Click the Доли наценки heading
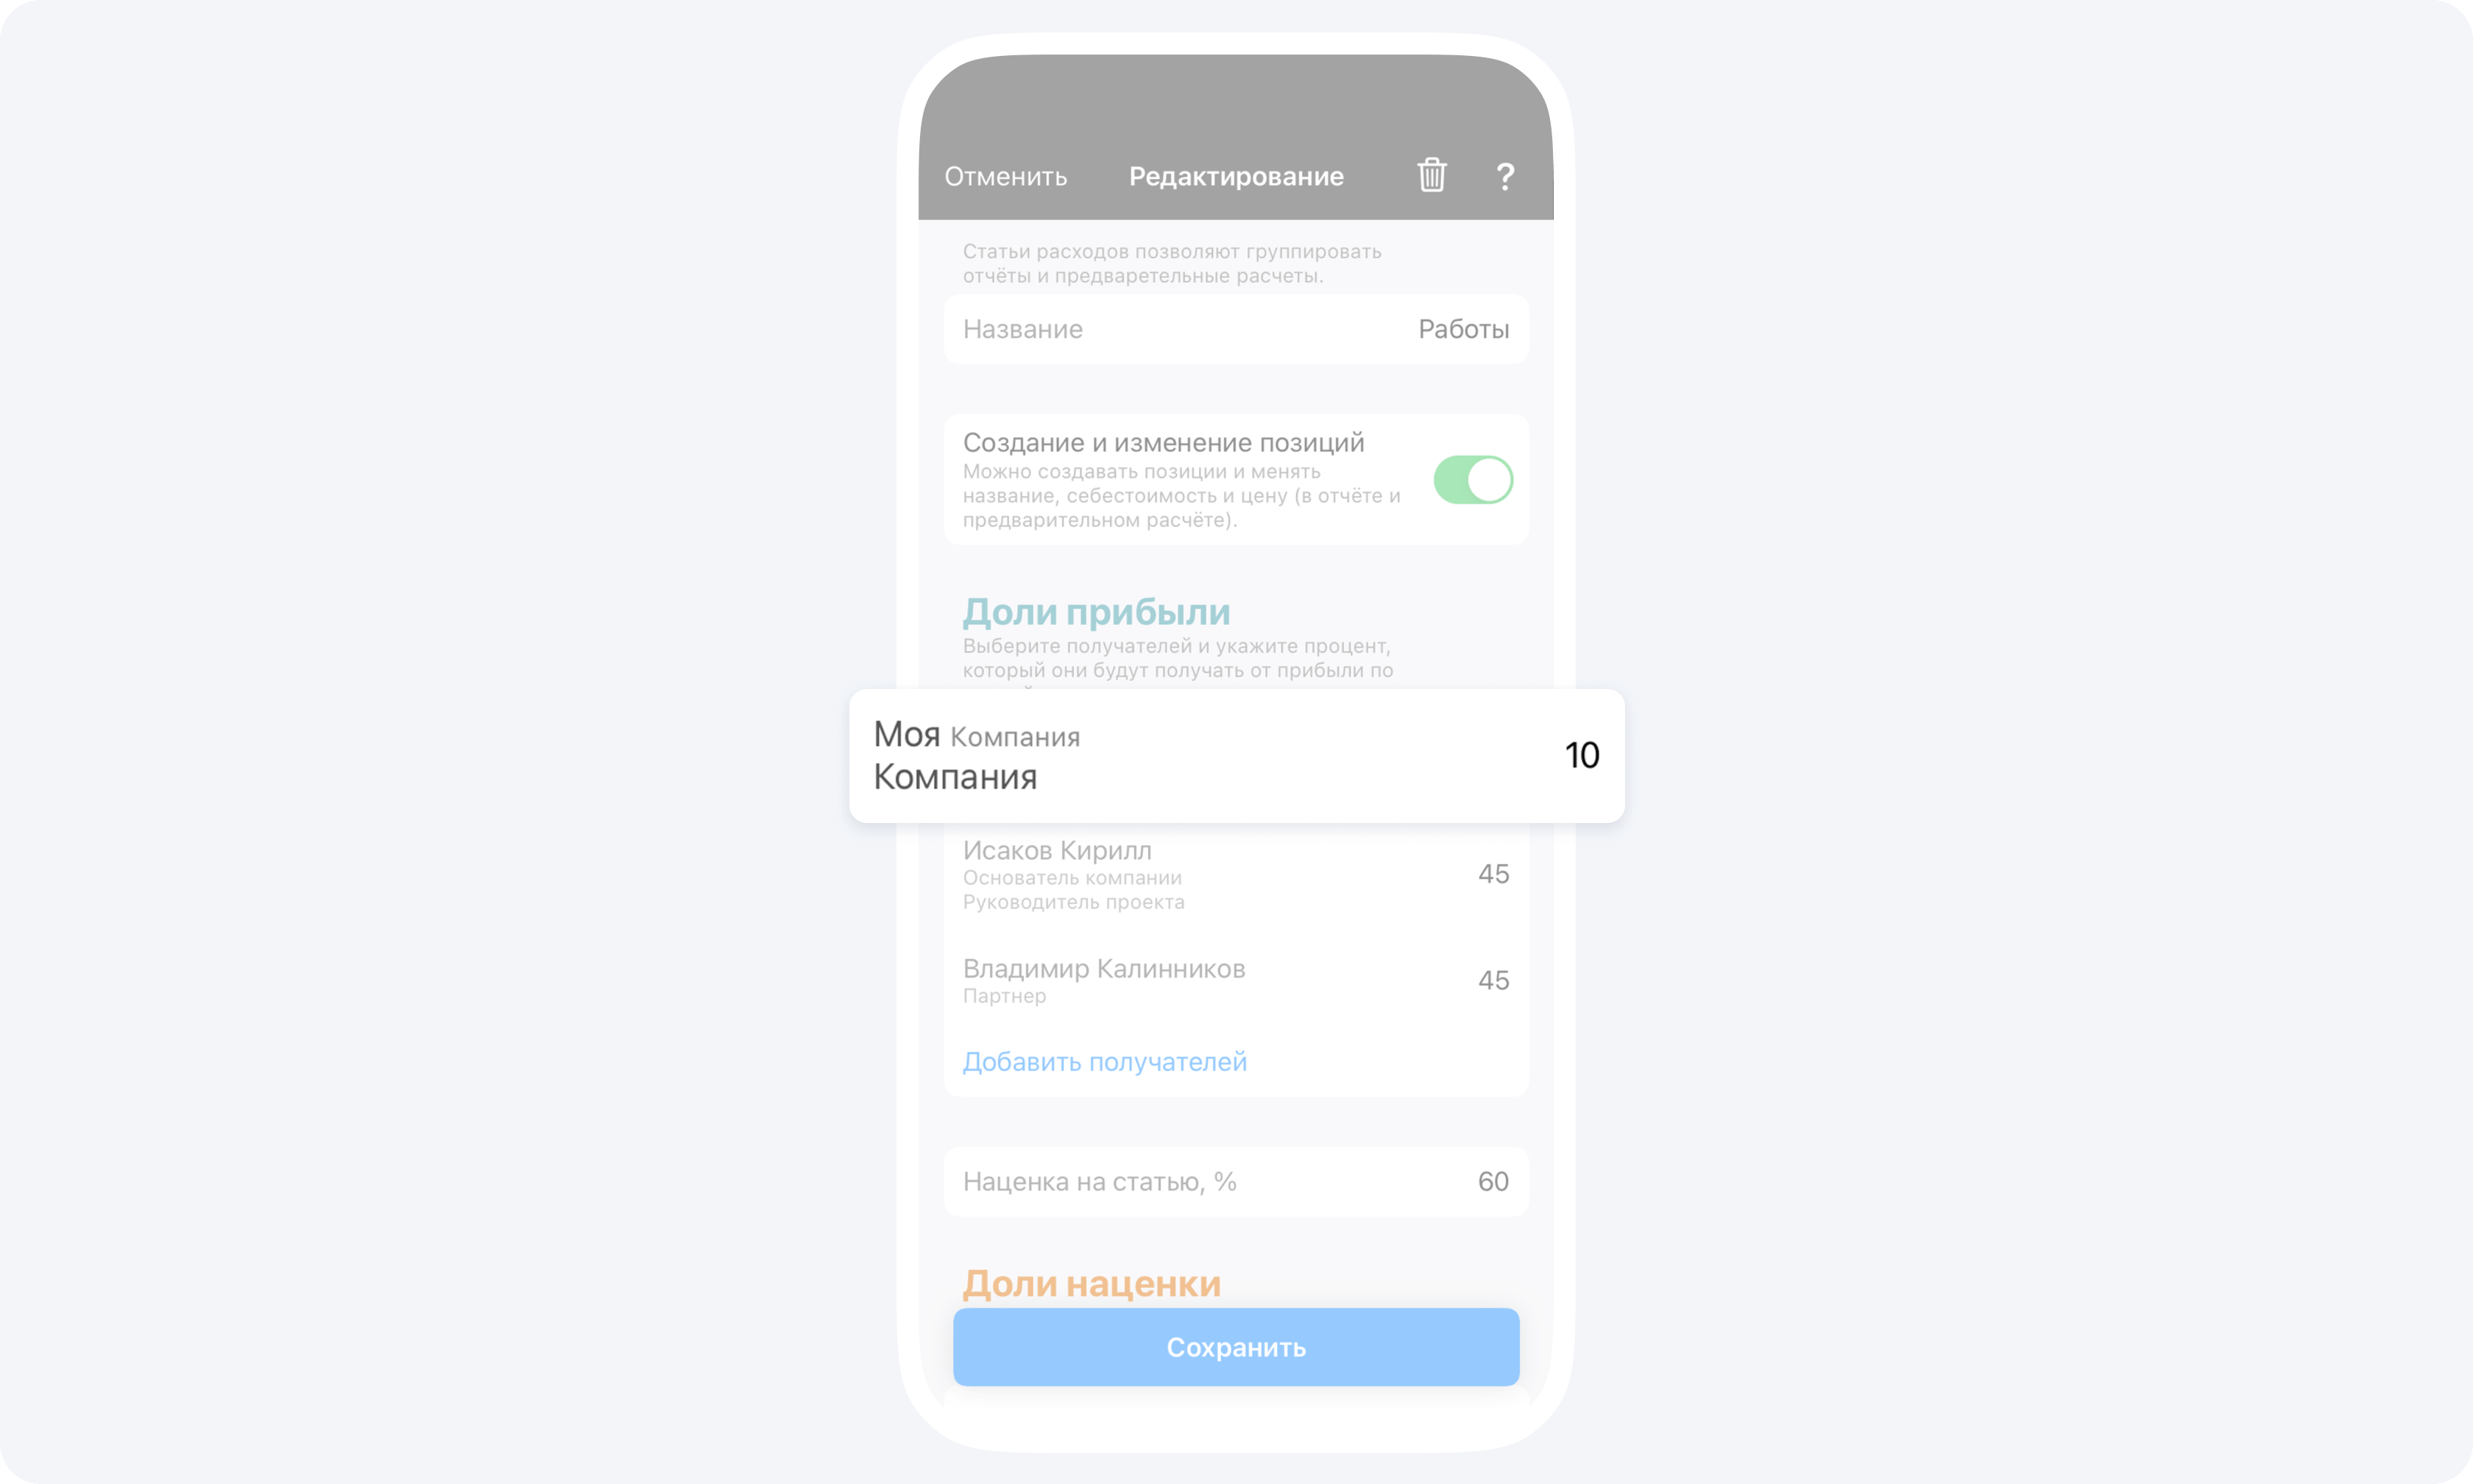Viewport: 2473px width, 1484px height. pyautogui.click(x=1092, y=1283)
